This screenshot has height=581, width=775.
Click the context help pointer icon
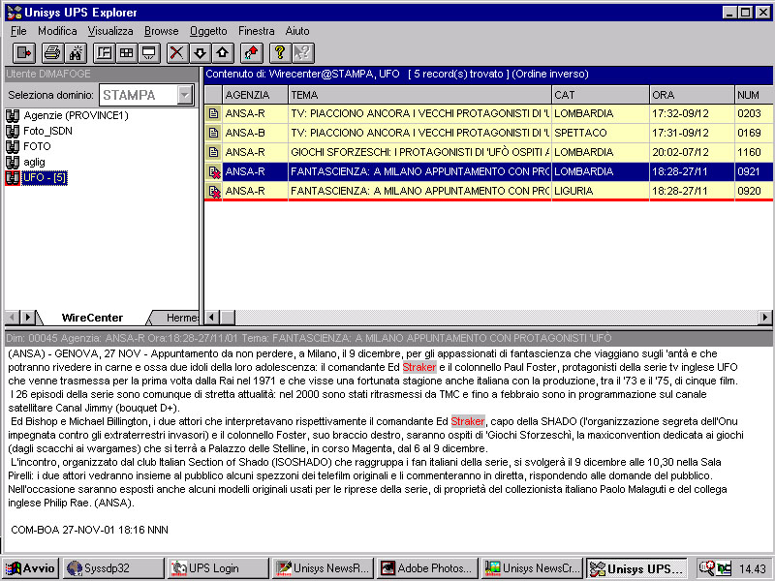303,53
